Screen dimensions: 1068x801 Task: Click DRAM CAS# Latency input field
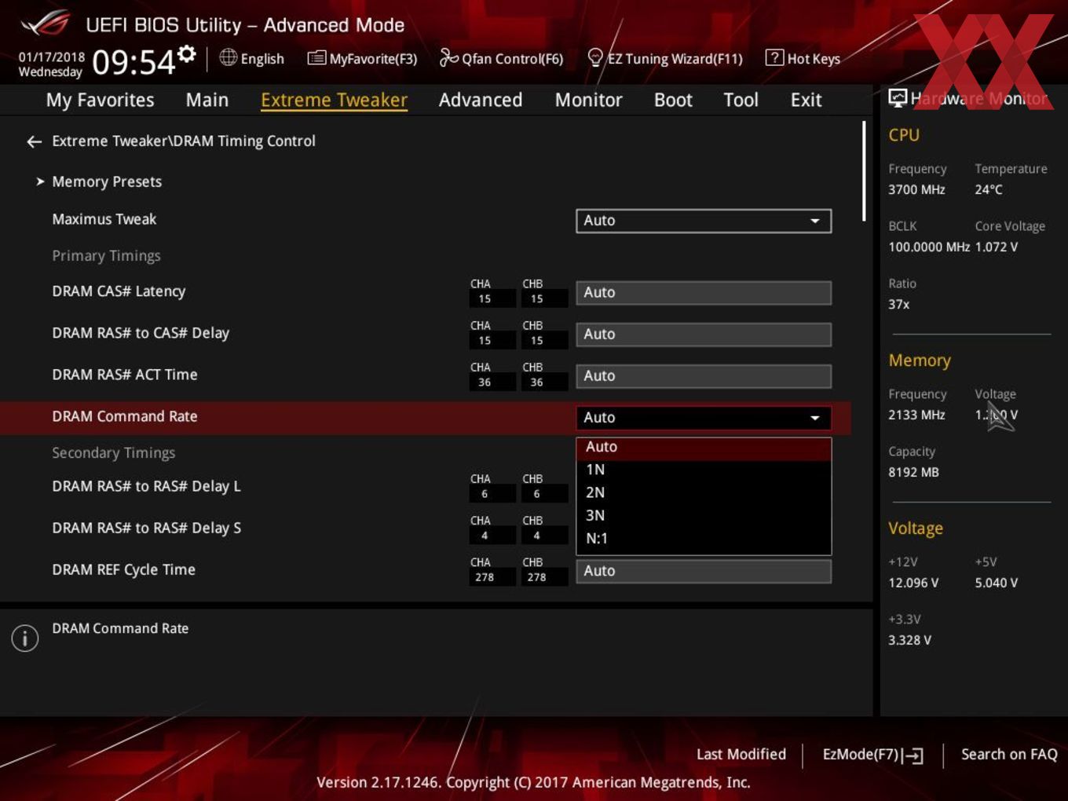[704, 292]
